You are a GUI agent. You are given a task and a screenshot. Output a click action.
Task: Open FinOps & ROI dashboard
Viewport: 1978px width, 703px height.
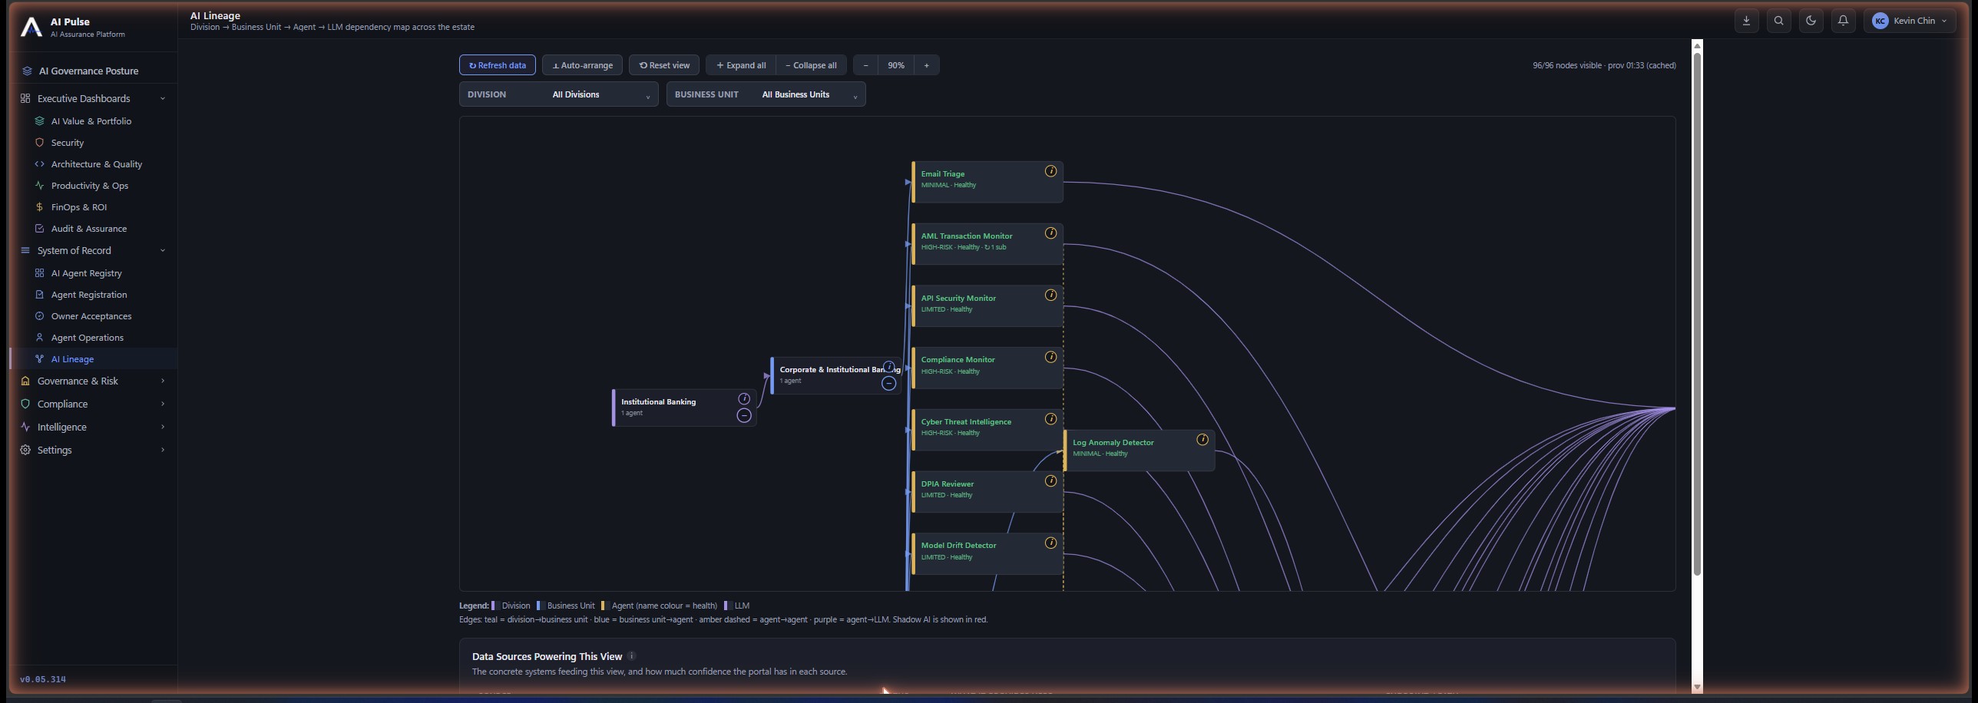pyautogui.click(x=78, y=207)
